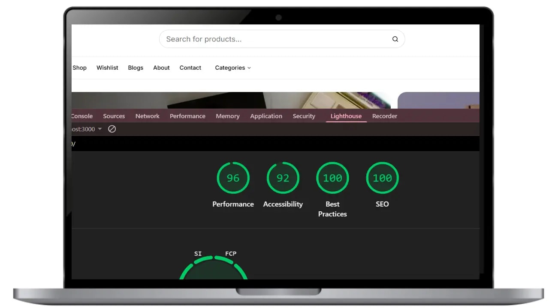Switch to the Recorder tab
Image resolution: width=549 pixels, height=308 pixels.
385,116
